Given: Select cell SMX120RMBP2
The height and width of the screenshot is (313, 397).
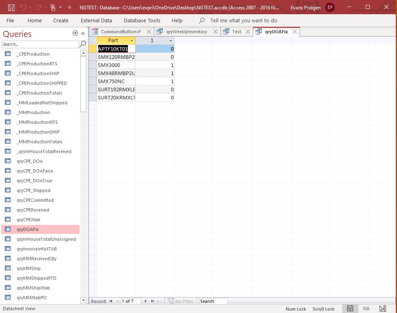Looking at the screenshot, I should click(116, 57).
